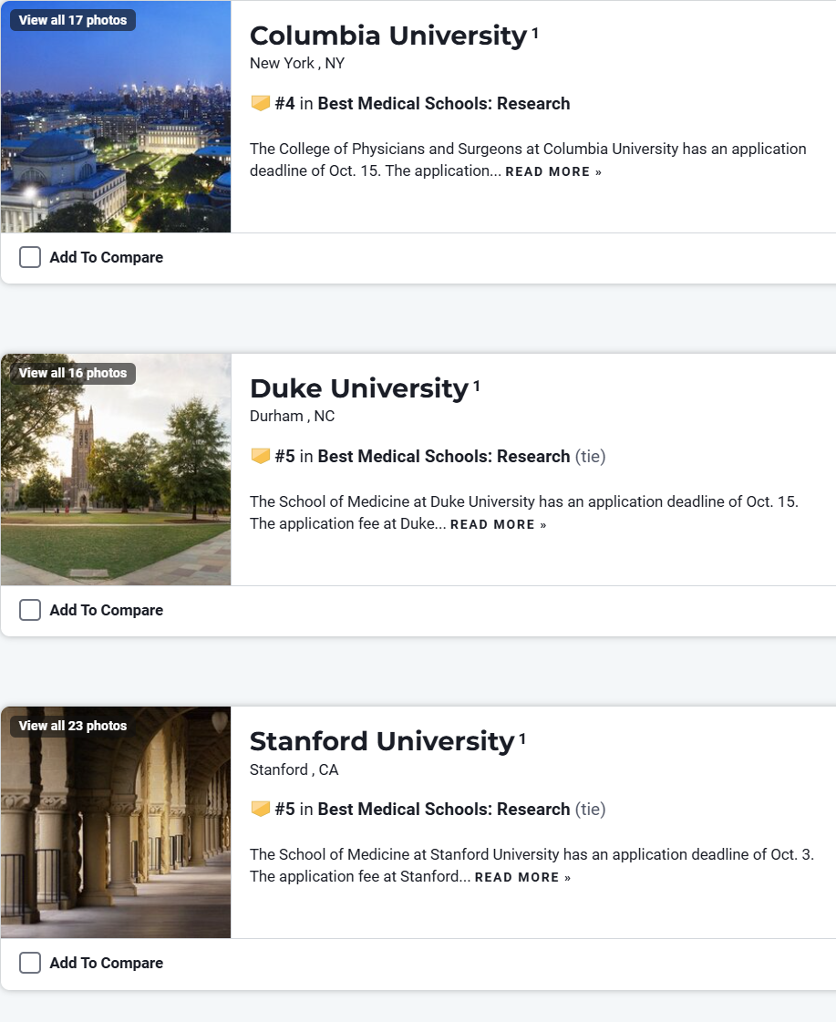Expand Columbia description with READ MORE

[553, 172]
